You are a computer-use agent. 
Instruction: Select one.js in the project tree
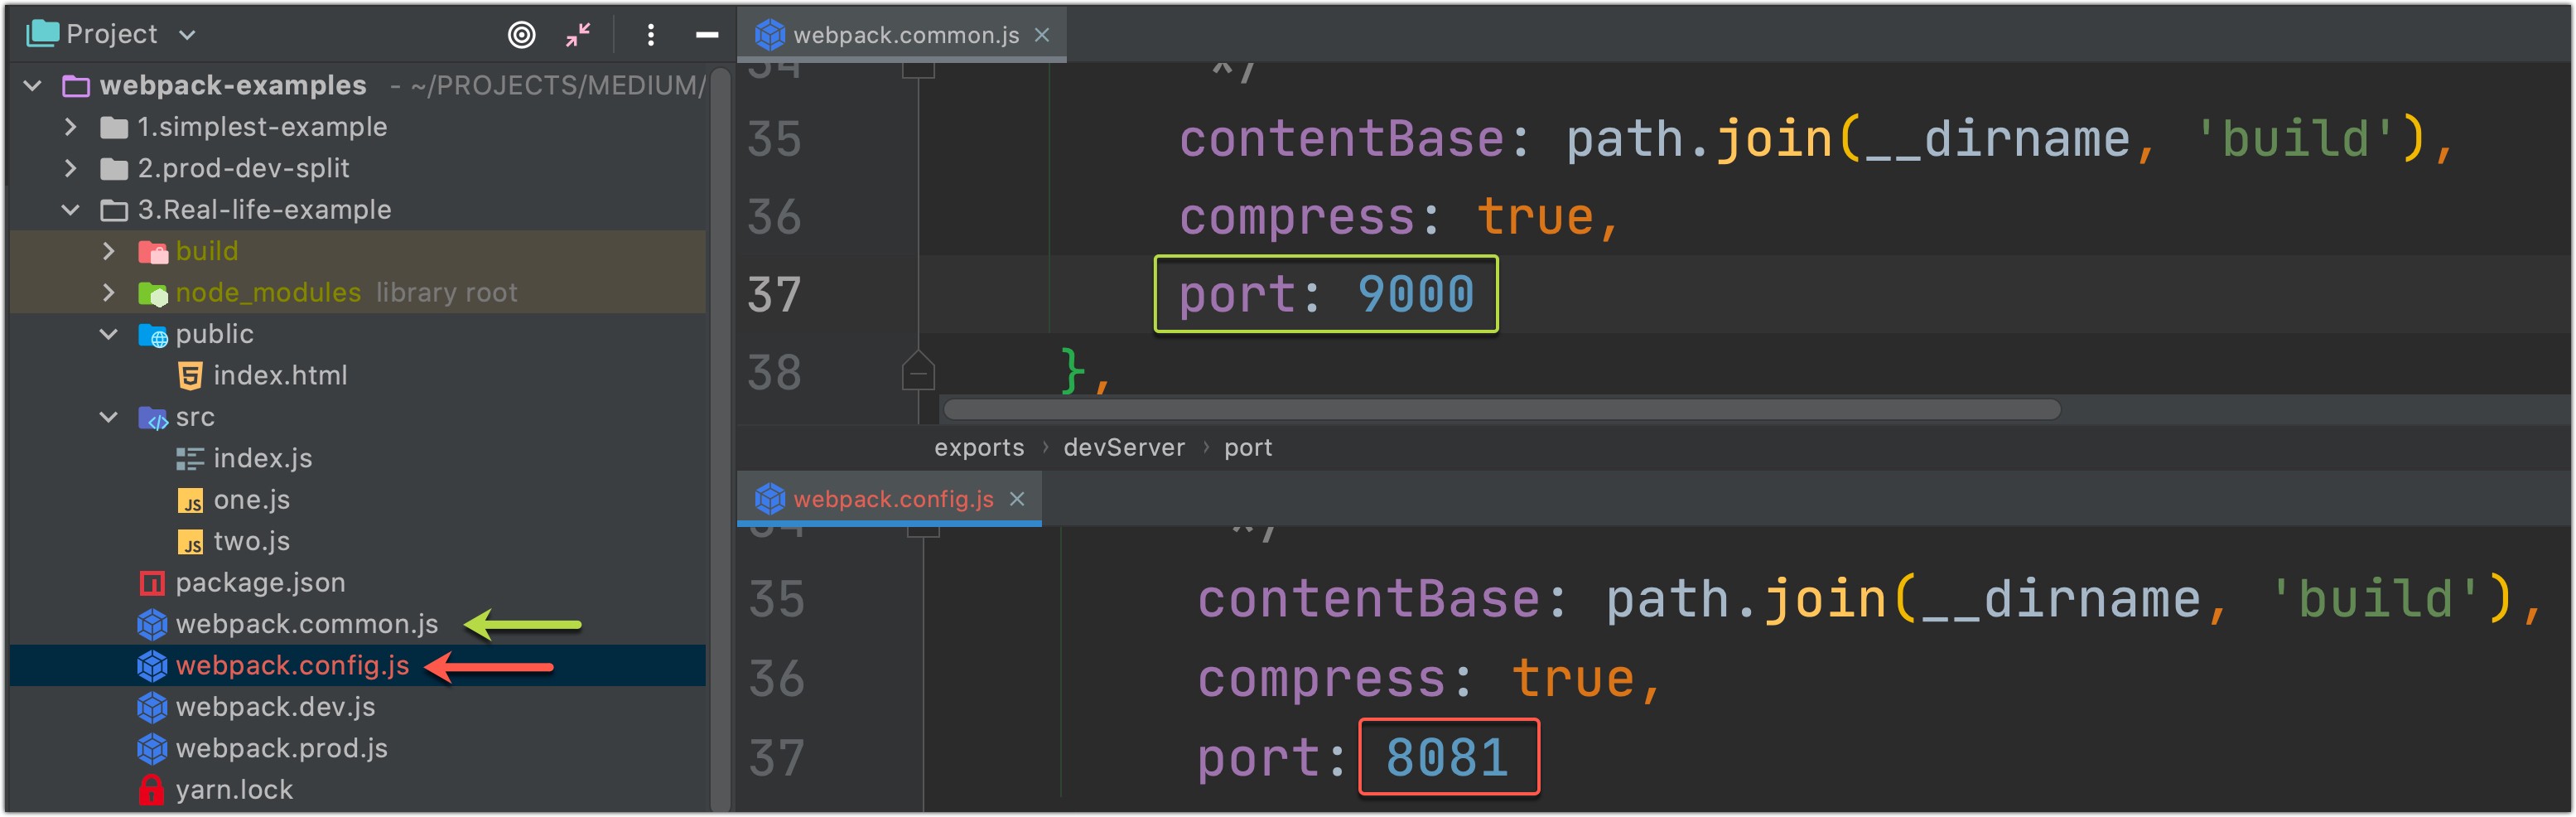[x=252, y=500]
